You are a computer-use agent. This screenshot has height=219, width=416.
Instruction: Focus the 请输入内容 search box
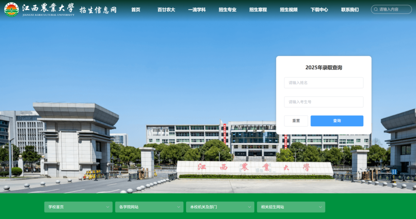point(391,9)
